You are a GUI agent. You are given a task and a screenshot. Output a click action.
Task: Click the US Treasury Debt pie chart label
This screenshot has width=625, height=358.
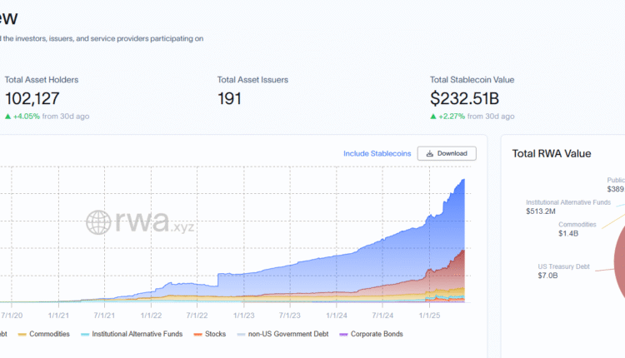tap(564, 266)
